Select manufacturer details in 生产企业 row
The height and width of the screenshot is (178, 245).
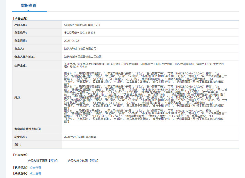pos(144,65)
